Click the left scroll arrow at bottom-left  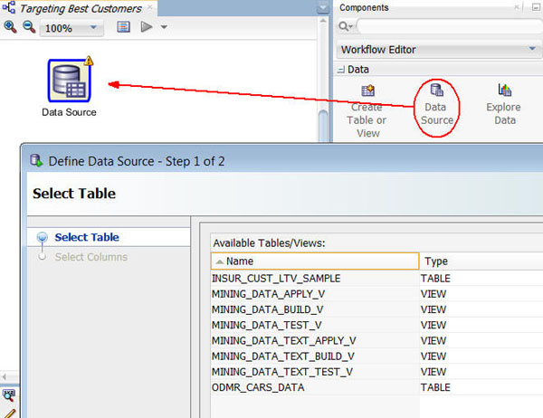click(5, 376)
